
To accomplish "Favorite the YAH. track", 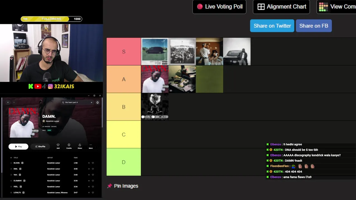I will tap(93, 175).
